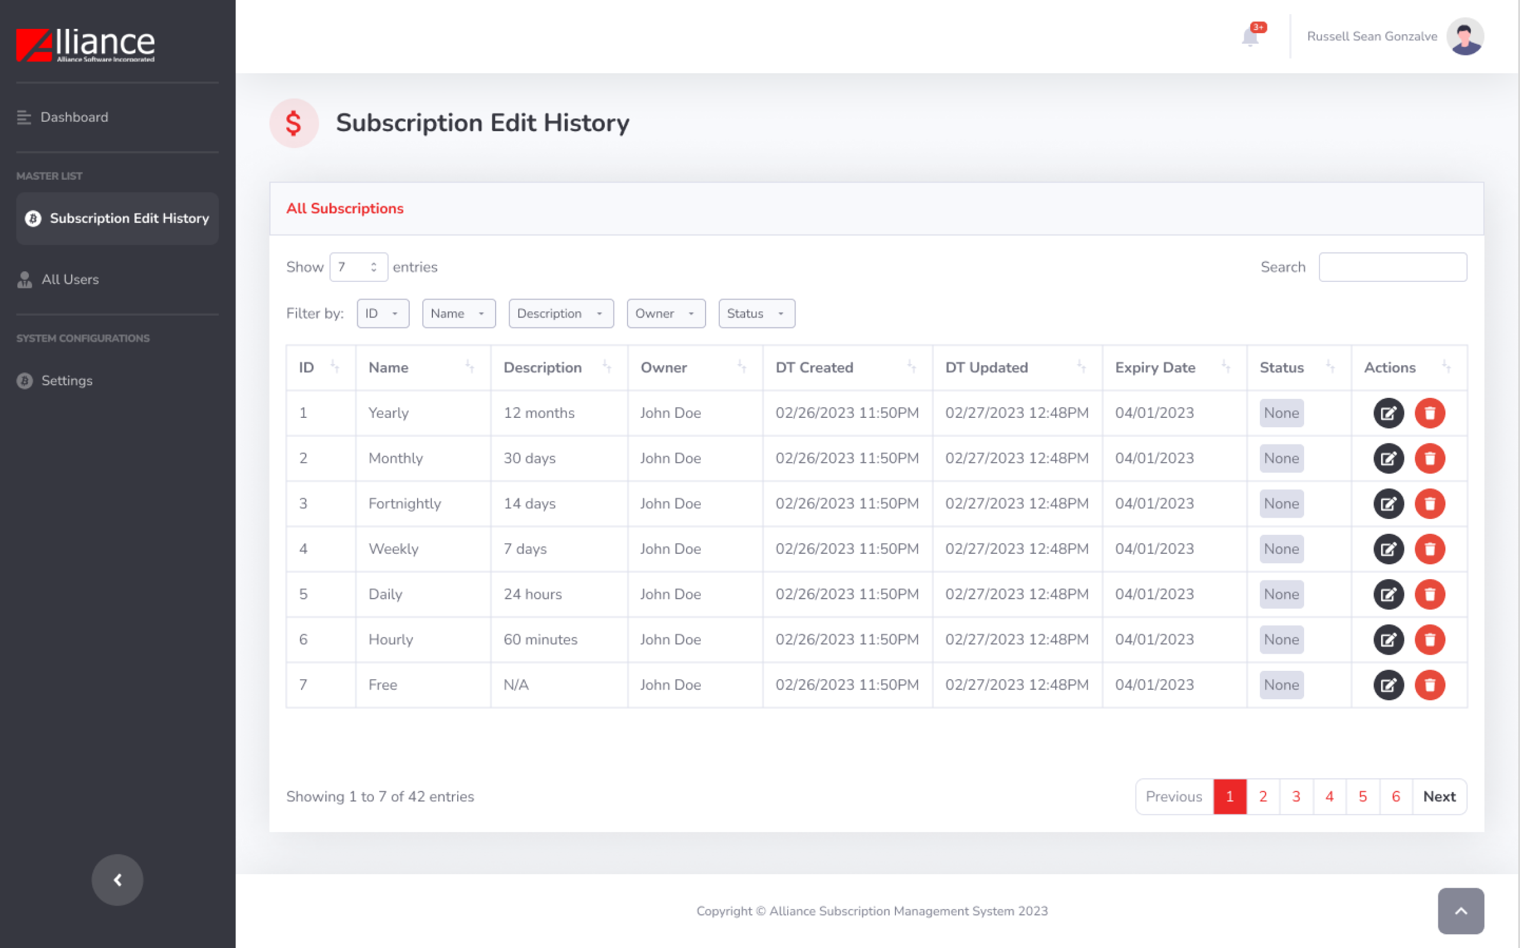Open the Status filter dropdown
Screen dimensions: 1520x948
click(x=756, y=313)
